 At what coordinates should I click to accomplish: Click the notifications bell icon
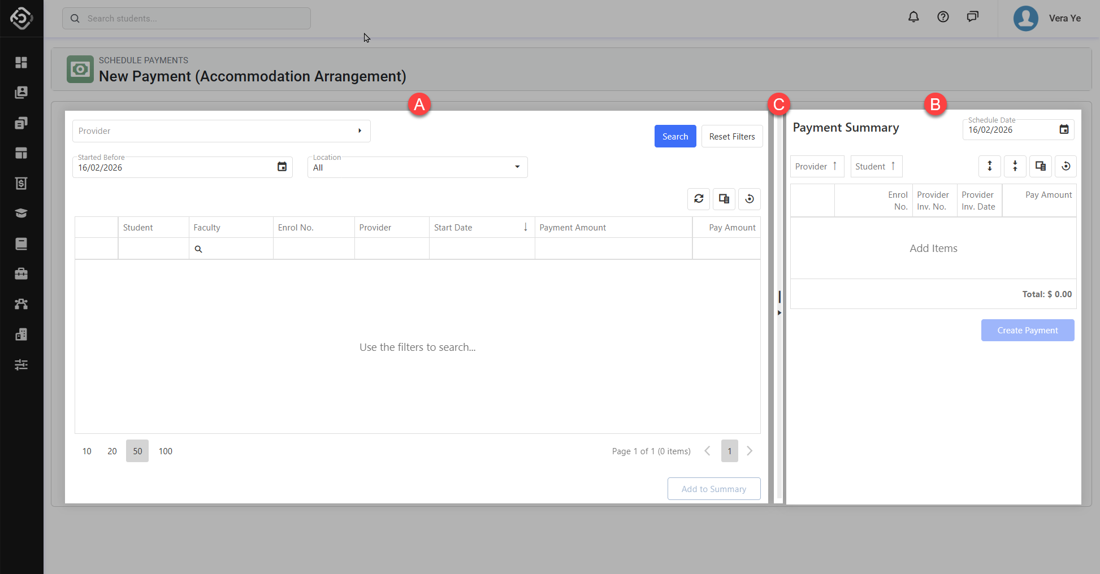click(x=913, y=17)
